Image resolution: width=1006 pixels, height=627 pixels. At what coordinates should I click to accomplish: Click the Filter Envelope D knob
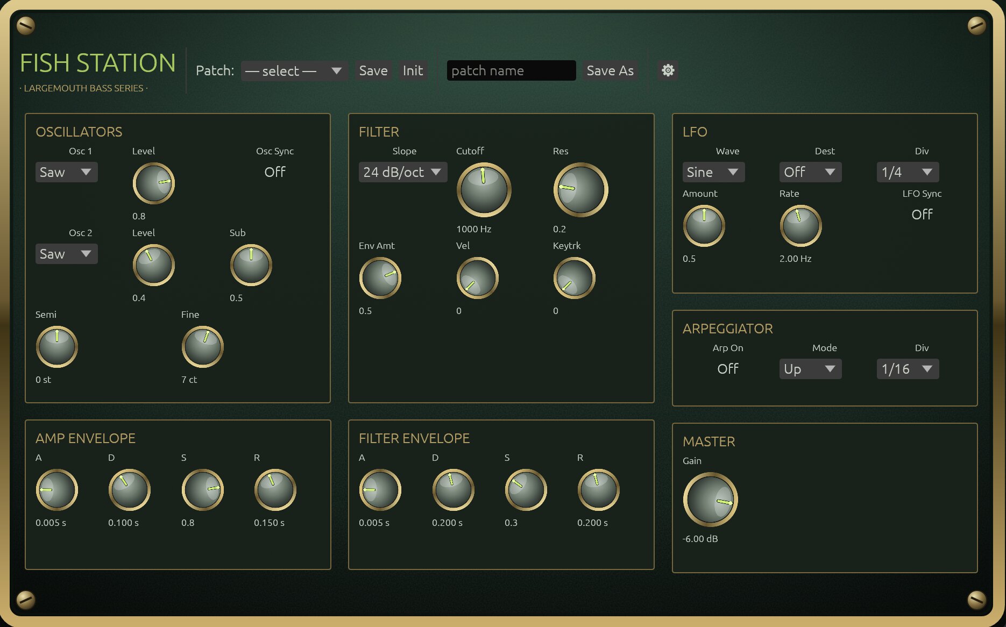pos(453,490)
